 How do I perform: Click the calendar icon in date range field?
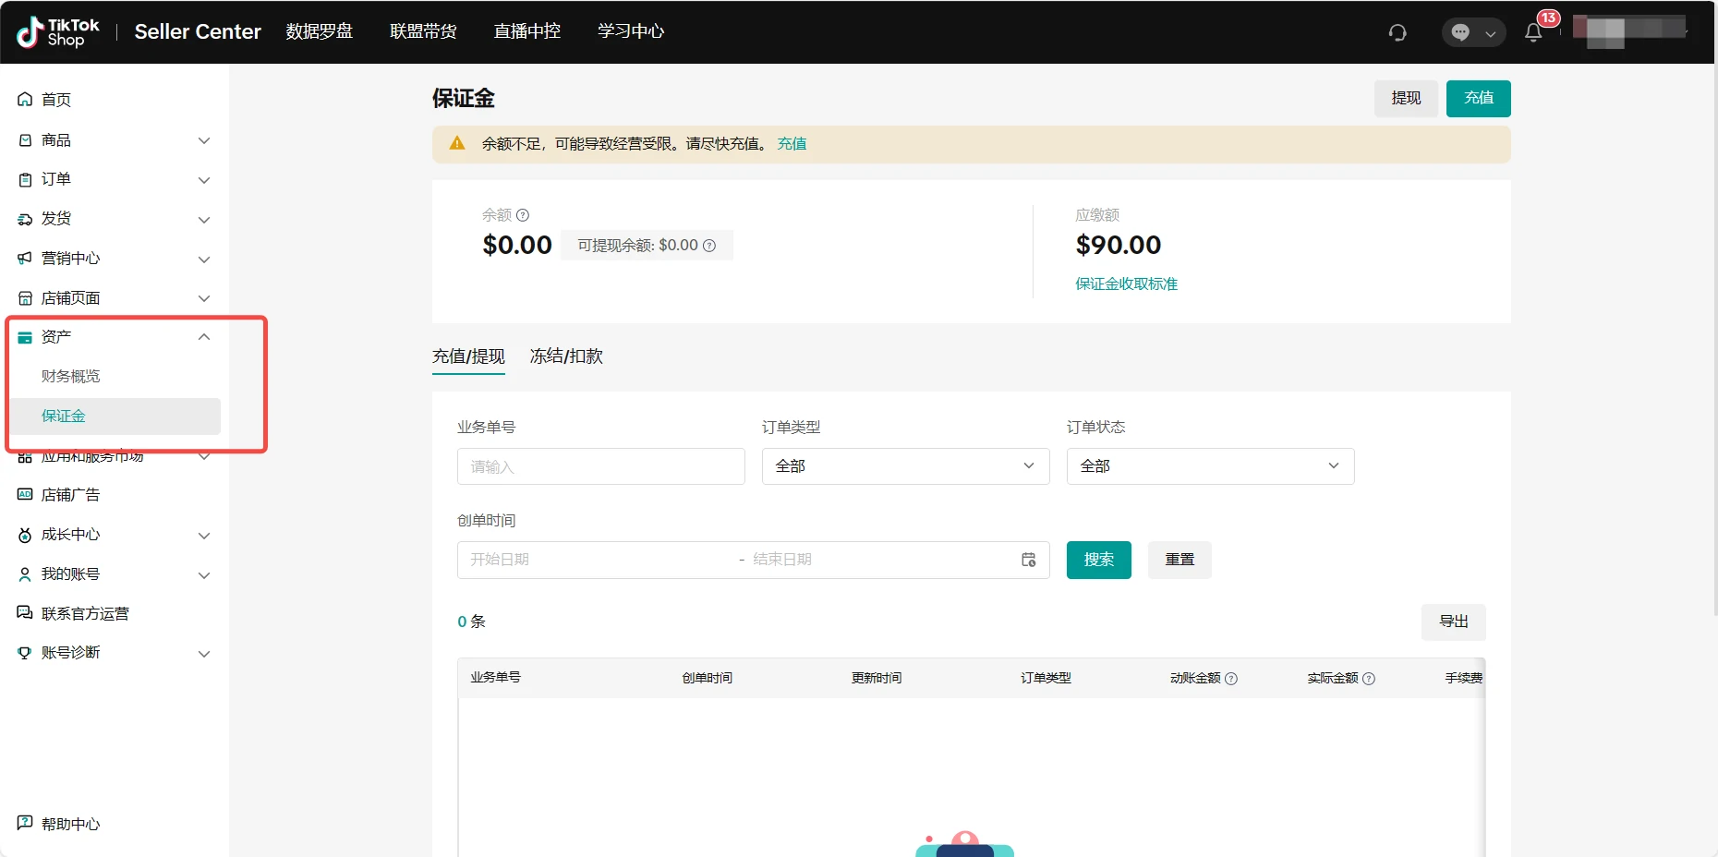[1028, 560]
